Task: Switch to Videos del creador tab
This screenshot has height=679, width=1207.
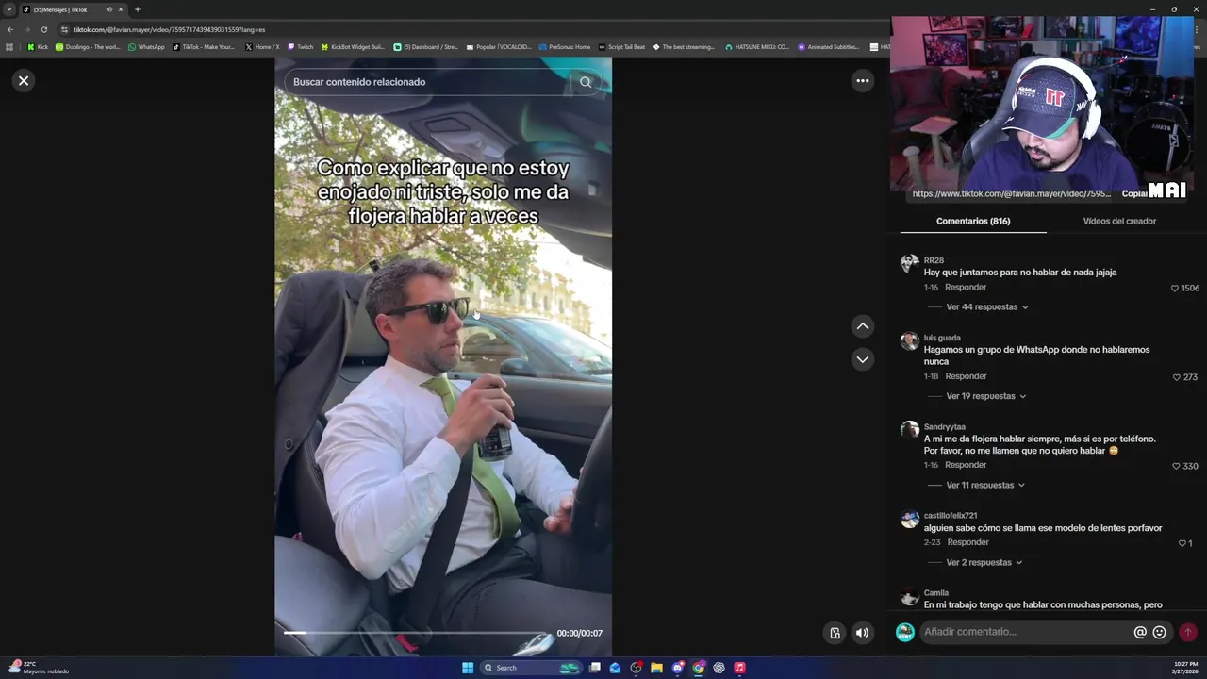Action: coord(1119,221)
